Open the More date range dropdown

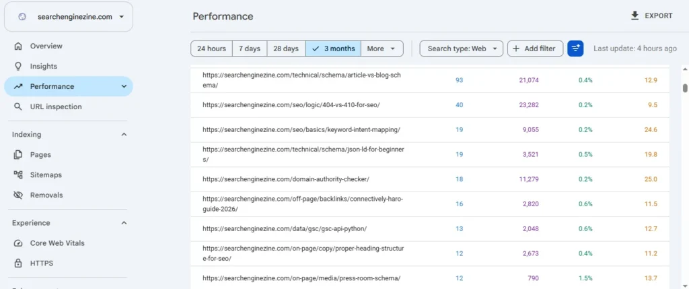[x=382, y=49]
